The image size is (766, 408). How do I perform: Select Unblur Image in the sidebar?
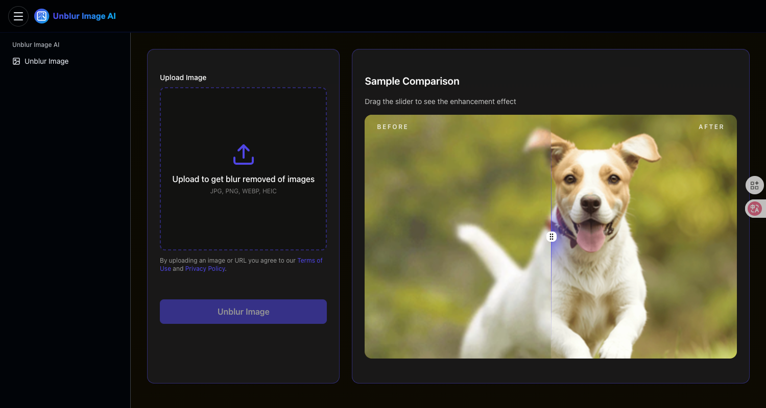pyautogui.click(x=46, y=61)
